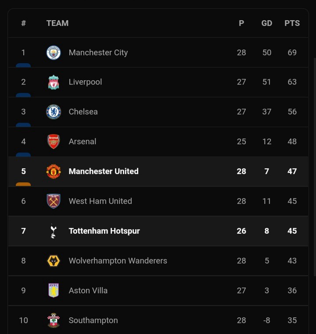Image resolution: width=316 pixels, height=334 pixels.
Task: Click the Wolverhampton Wanderers team name
Action: tap(118, 261)
